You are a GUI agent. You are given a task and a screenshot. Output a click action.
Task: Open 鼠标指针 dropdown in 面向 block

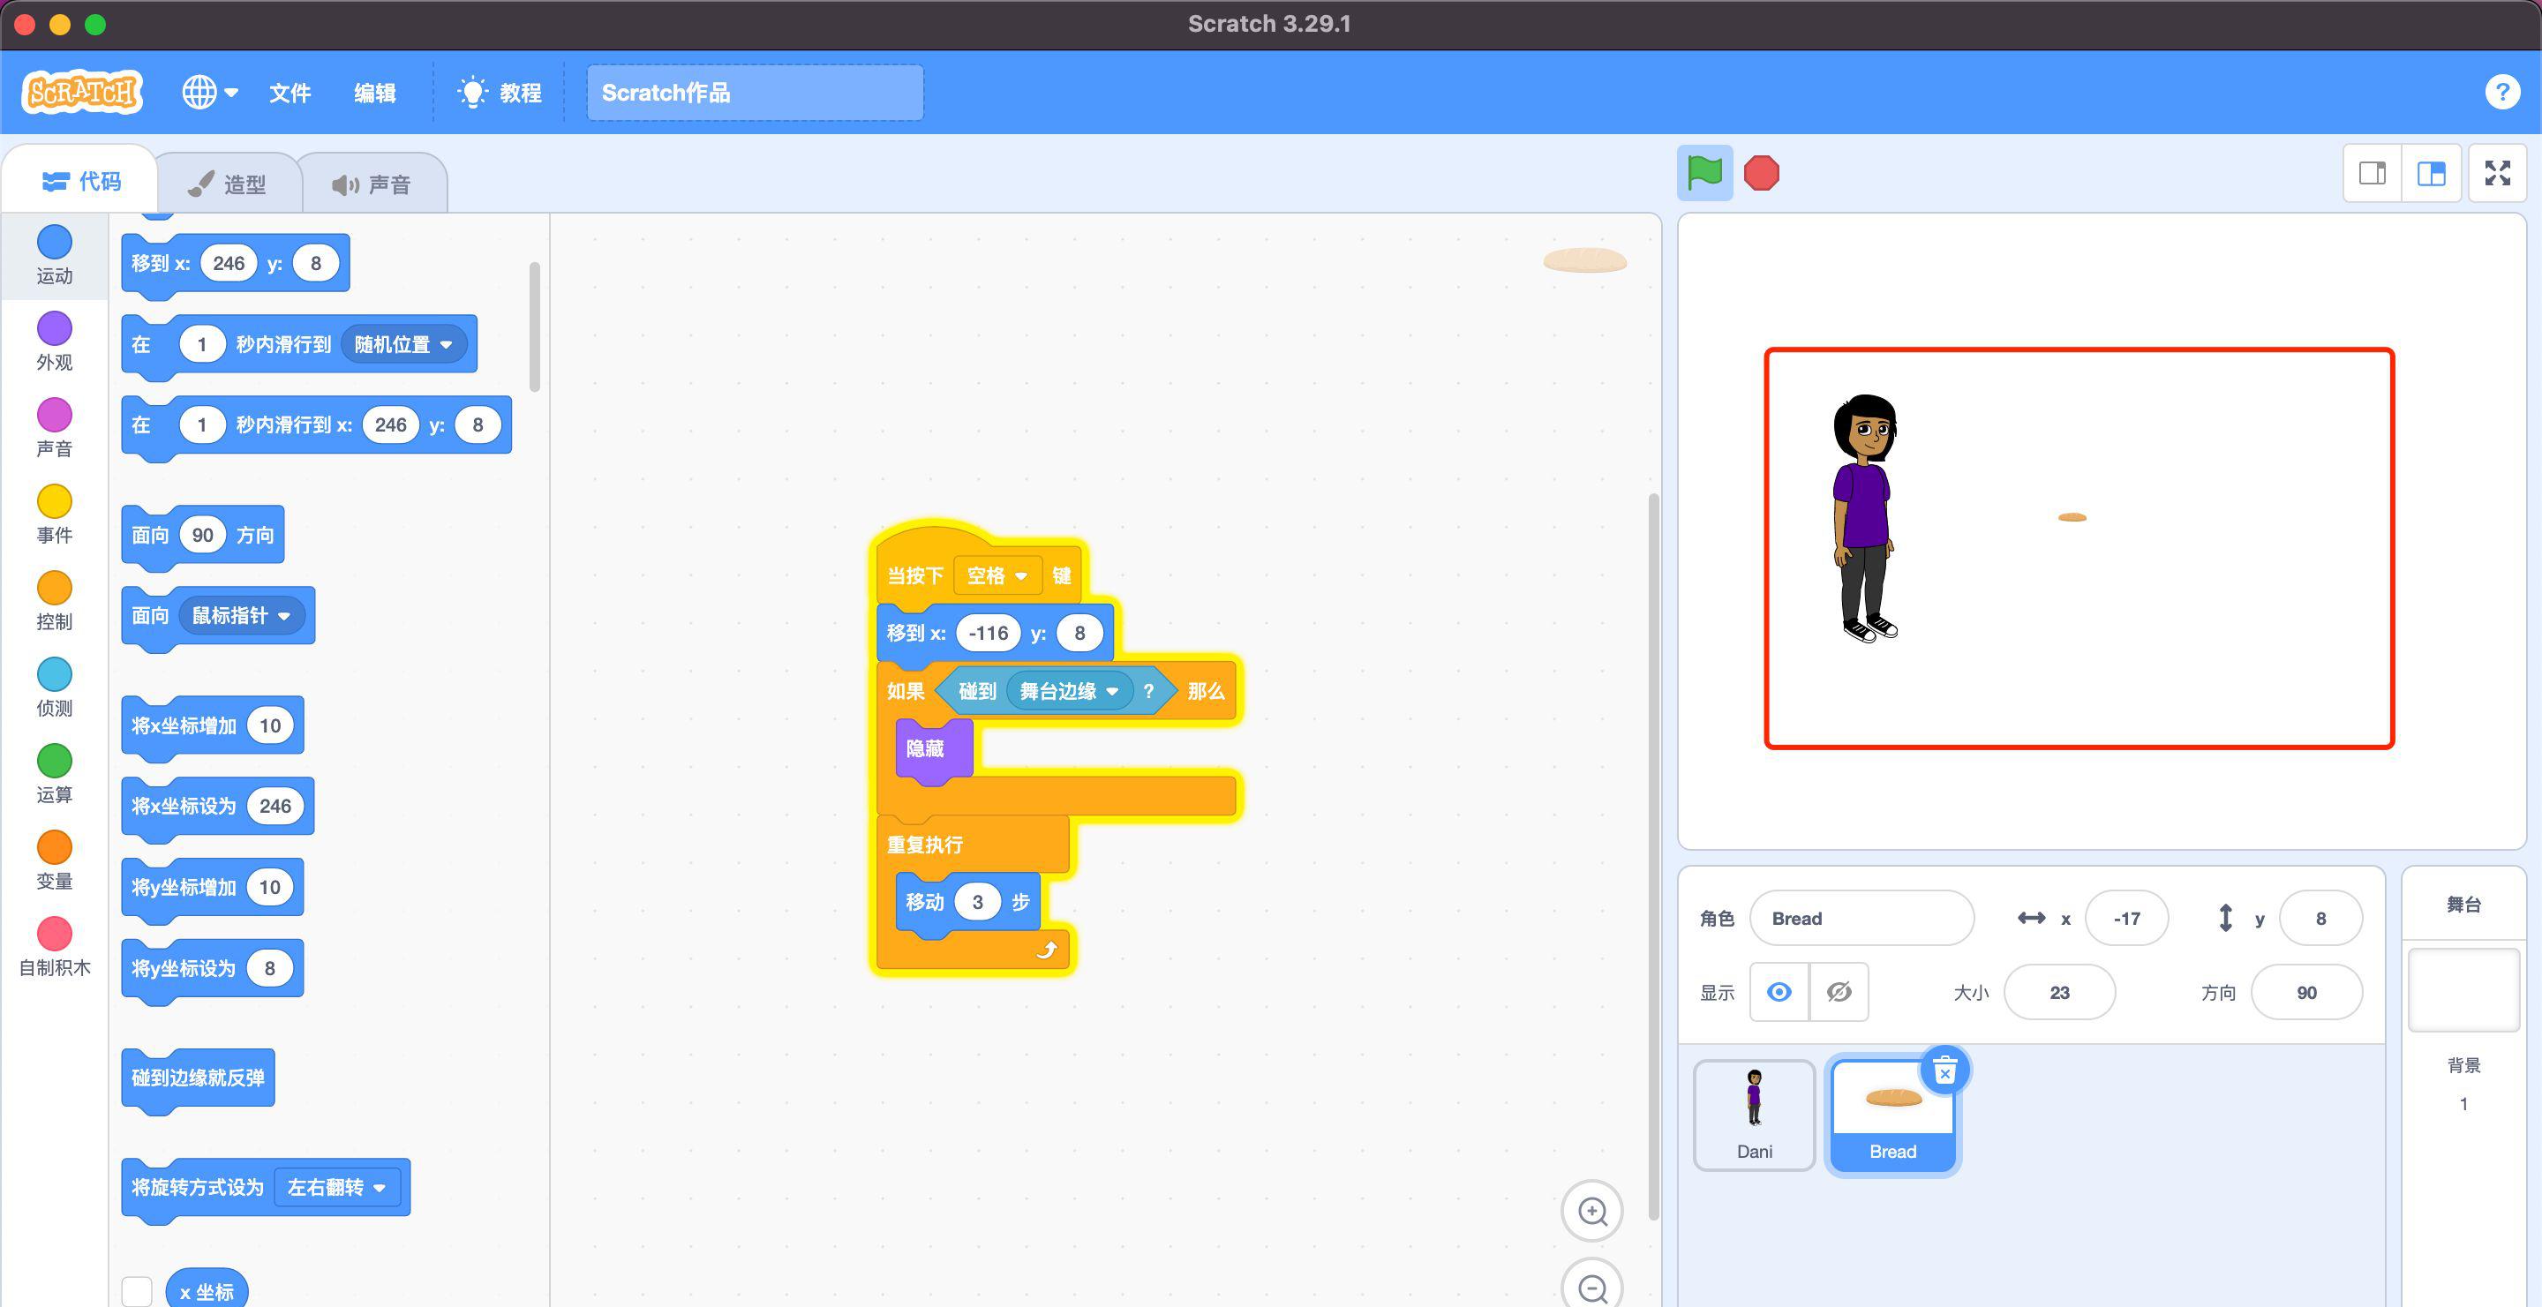[241, 615]
